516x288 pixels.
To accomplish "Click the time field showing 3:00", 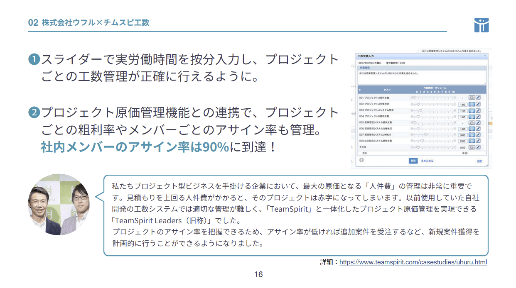I will [x=462, y=135].
